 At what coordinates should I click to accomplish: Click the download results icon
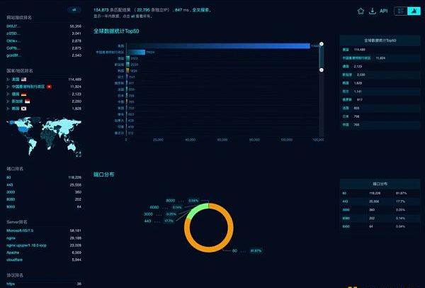[372, 11]
